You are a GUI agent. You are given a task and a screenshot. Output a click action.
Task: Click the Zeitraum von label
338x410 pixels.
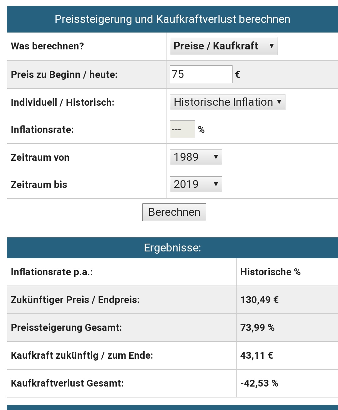pyautogui.click(x=40, y=157)
